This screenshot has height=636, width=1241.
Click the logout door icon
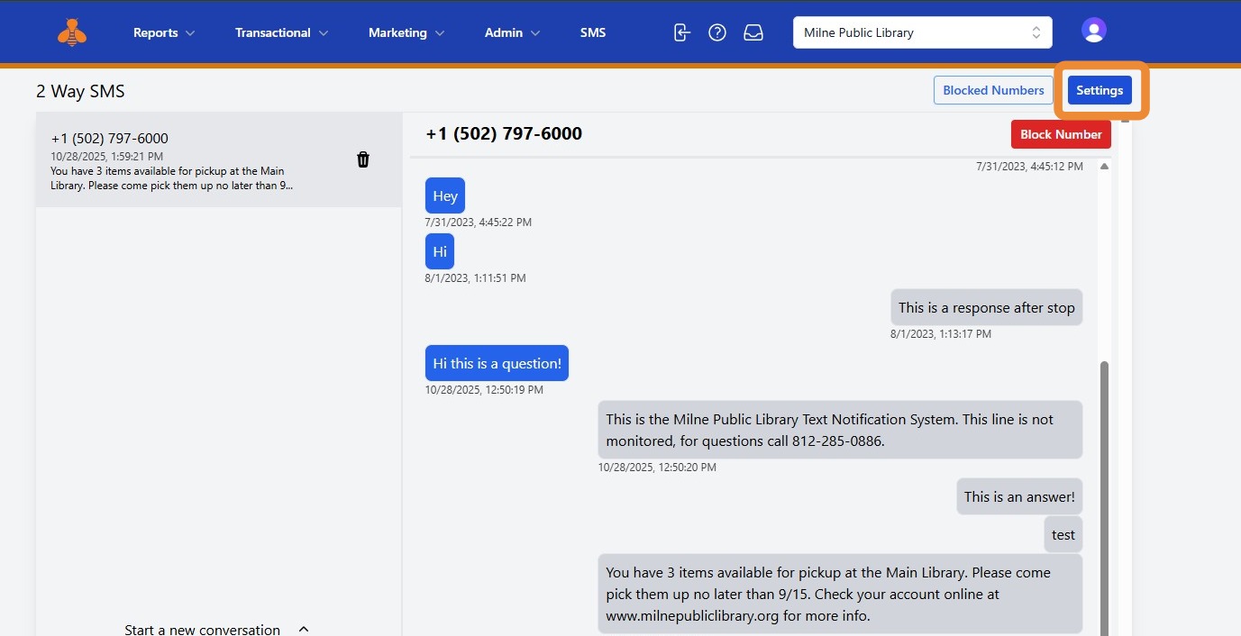tap(682, 32)
